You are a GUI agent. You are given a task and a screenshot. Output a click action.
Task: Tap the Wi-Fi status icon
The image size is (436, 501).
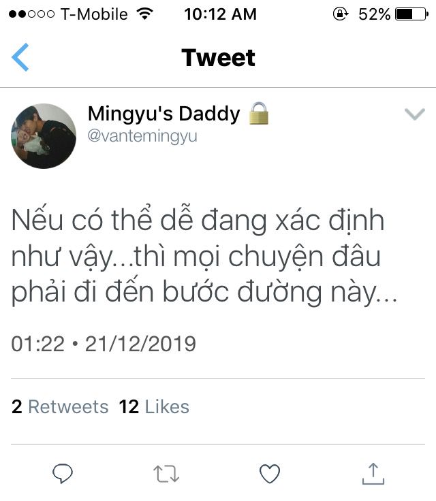[144, 14]
